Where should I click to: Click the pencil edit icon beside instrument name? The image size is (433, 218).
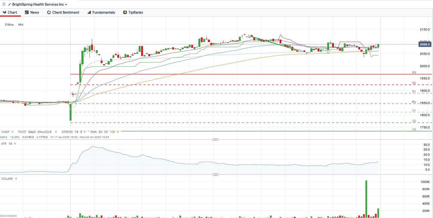coord(9,4)
